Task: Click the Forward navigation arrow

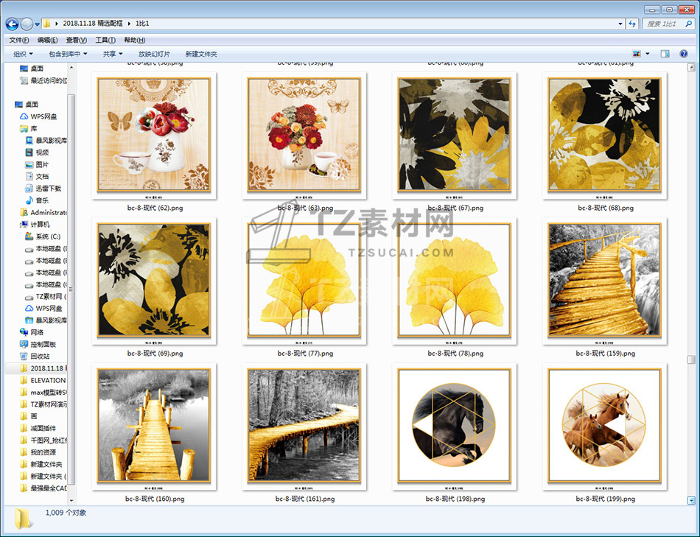Action: pyautogui.click(x=27, y=24)
